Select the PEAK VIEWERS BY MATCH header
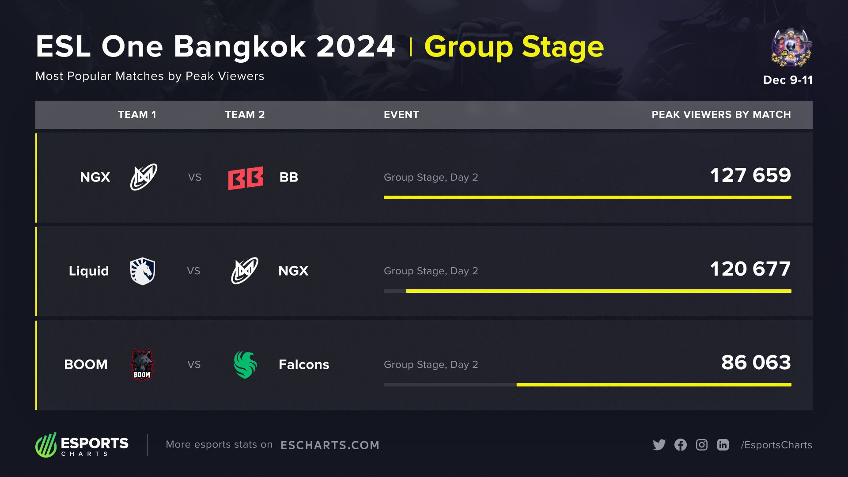 (x=721, y=115)
